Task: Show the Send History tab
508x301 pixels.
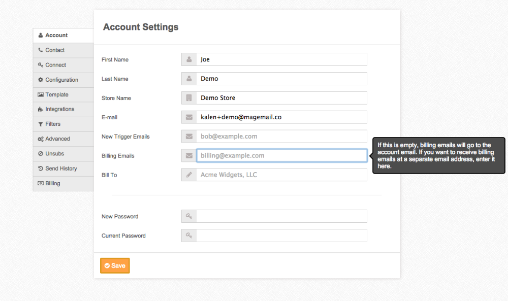Action: [61, 169]
